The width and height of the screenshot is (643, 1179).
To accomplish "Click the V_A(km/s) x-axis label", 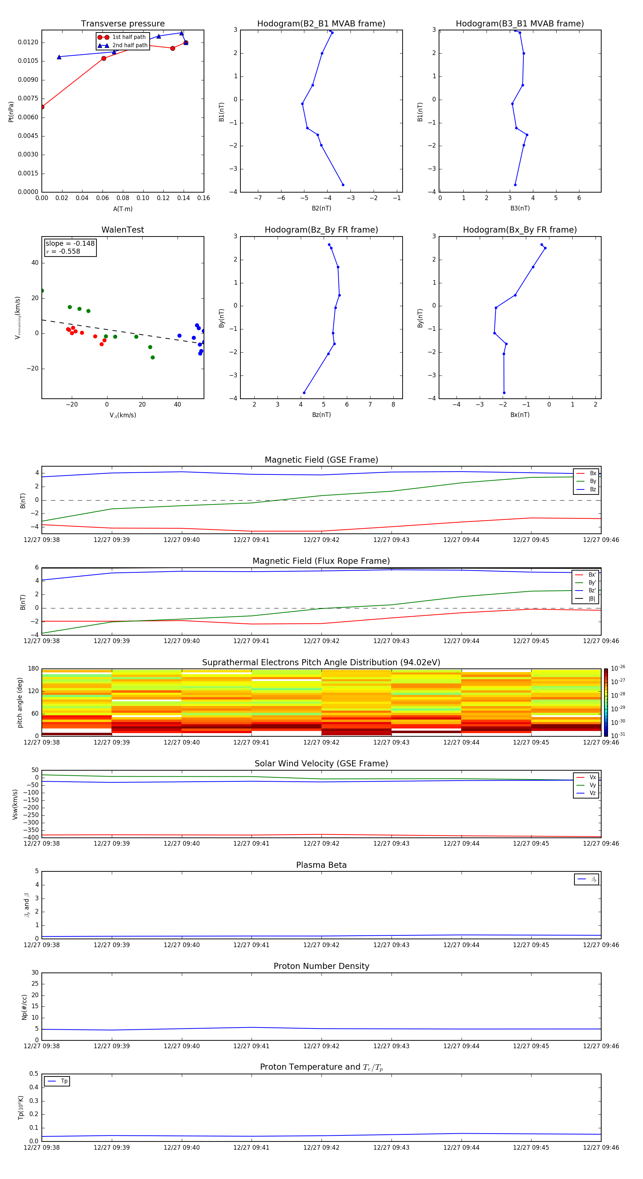I will 123,416.
